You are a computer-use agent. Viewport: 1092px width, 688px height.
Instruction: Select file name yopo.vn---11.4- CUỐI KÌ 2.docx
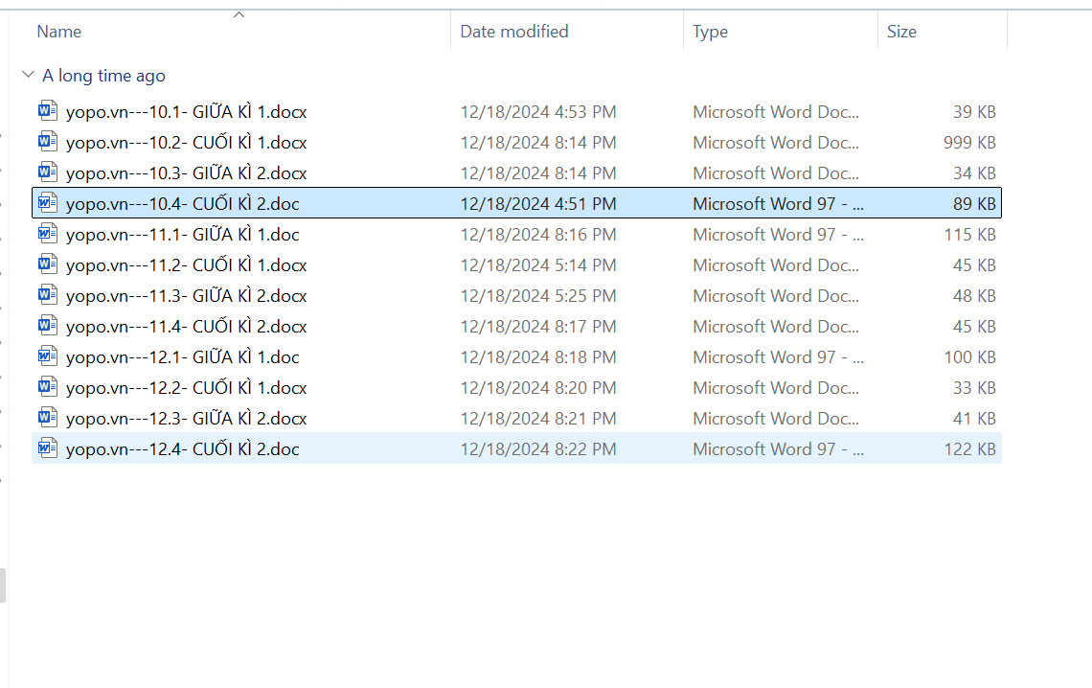coord(186,327)
